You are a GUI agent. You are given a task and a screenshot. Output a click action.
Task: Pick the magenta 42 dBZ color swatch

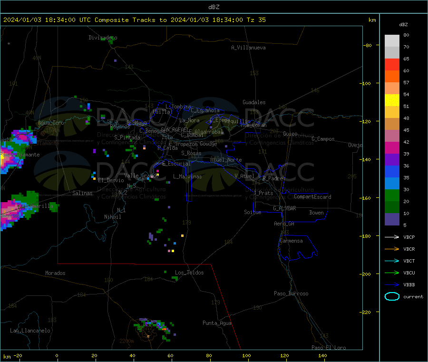(392, 147)
